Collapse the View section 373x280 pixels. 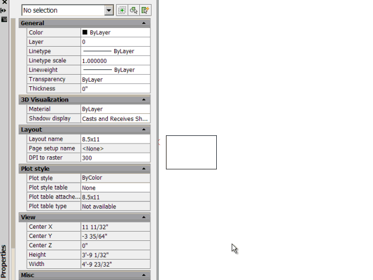[144, 217]
